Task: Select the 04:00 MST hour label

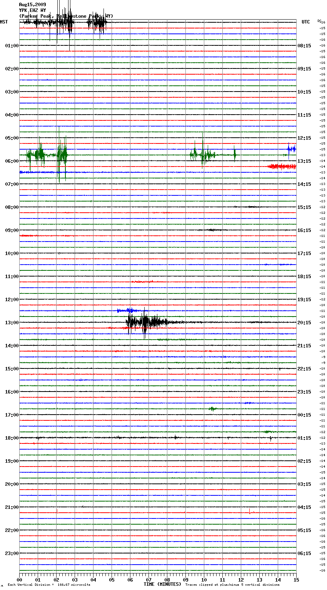Action: (12, 115)
